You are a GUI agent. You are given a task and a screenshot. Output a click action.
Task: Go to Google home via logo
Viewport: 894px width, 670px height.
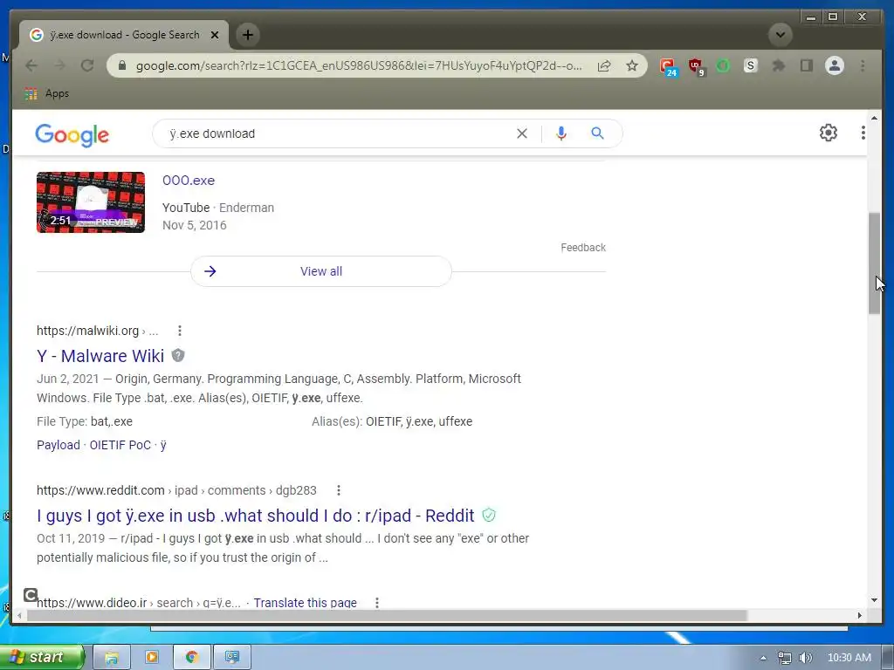72,135
